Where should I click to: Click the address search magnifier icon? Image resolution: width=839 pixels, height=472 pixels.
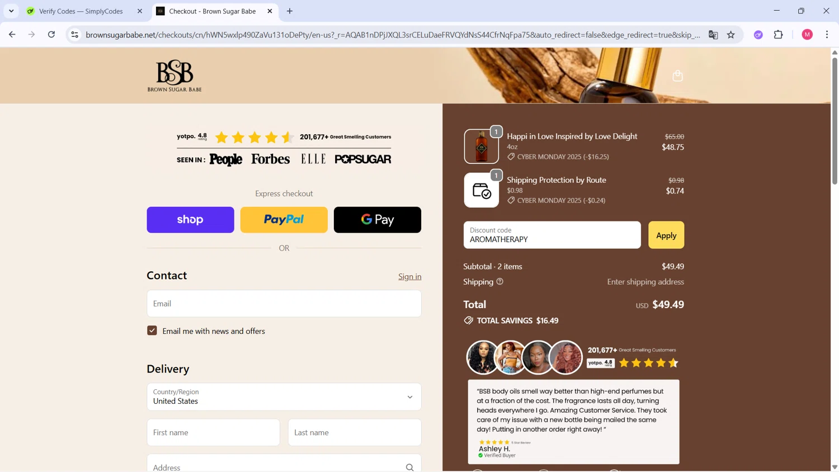coord(410,467)
